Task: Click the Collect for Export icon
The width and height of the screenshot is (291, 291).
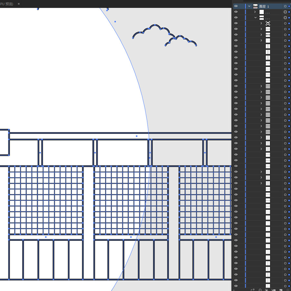Action: tap(253, 290)
